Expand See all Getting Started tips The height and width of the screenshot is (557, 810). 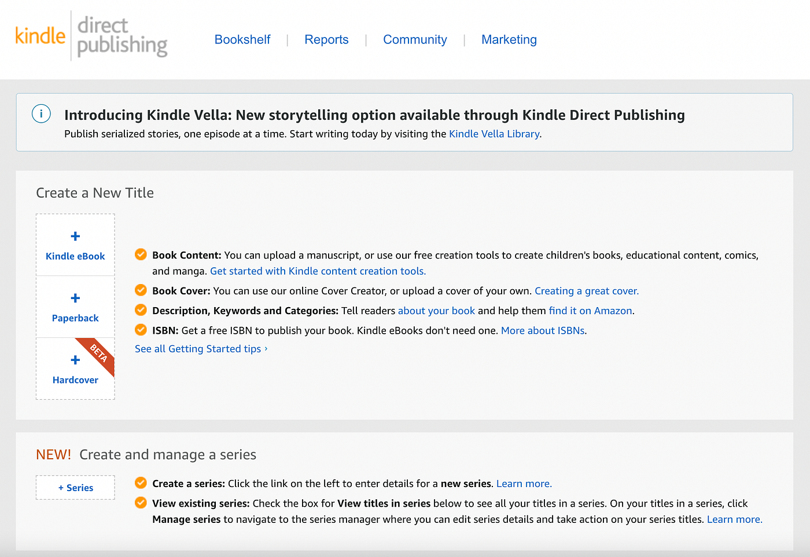click(x=201, y=349)
